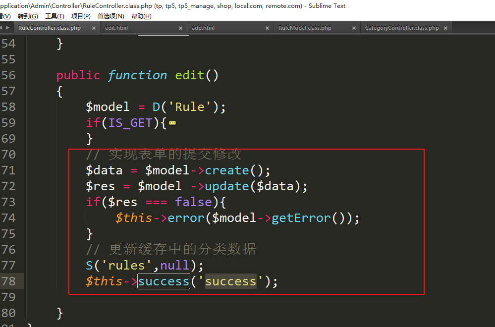Viewport: 495px width, 327px height.
Task: Click the 'rules' string on line 77
Action: click(126, 266)
